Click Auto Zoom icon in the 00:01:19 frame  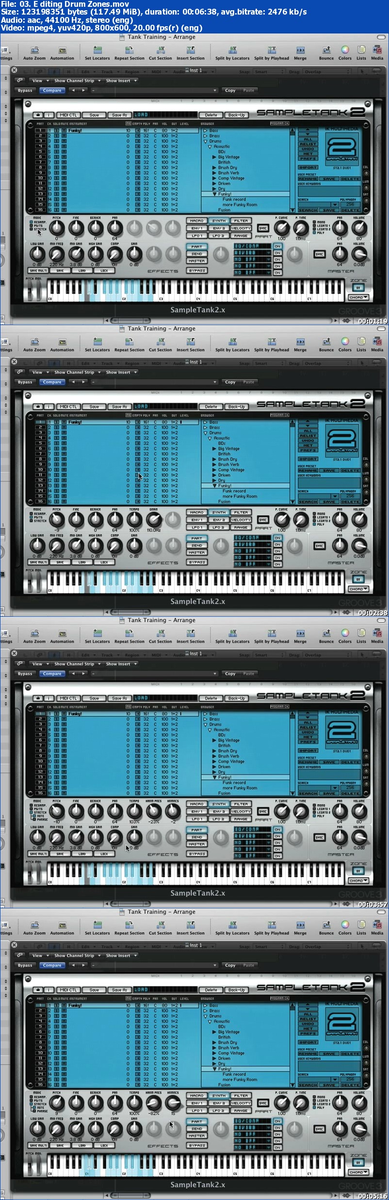click(34, 50)
